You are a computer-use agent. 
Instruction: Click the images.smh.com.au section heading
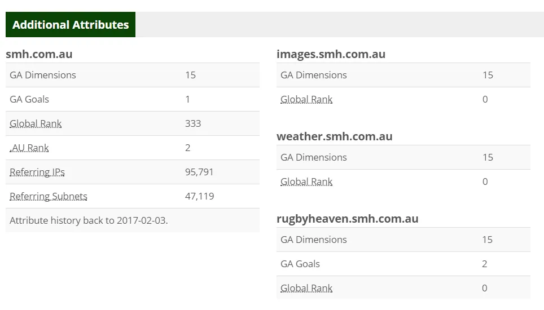(331, 54)
